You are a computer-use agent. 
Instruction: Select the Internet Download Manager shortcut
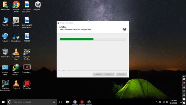point(16,70)
